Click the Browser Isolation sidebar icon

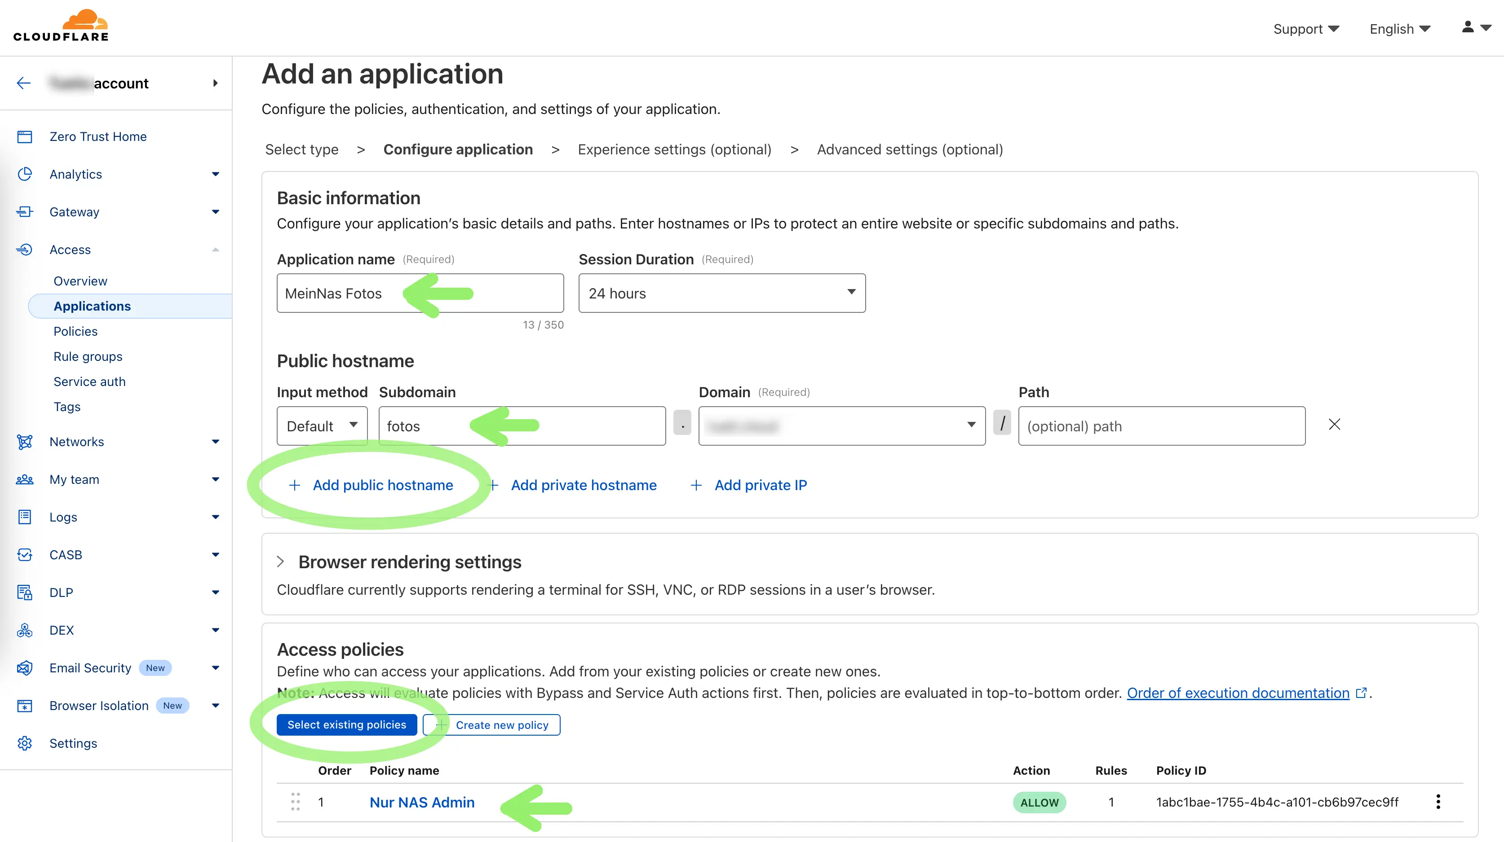(x=25, y=706)
